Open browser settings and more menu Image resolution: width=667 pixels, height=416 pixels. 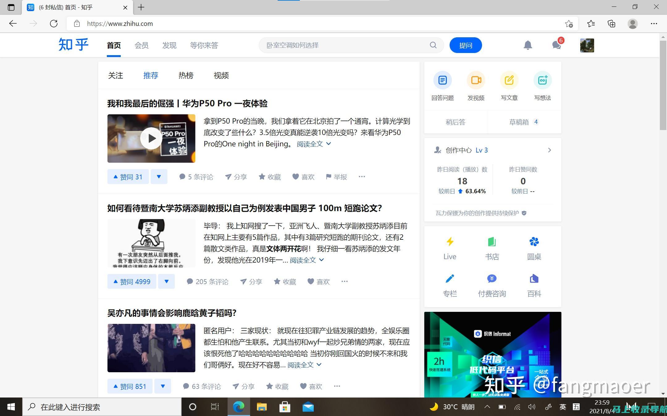tap(654, 24)
